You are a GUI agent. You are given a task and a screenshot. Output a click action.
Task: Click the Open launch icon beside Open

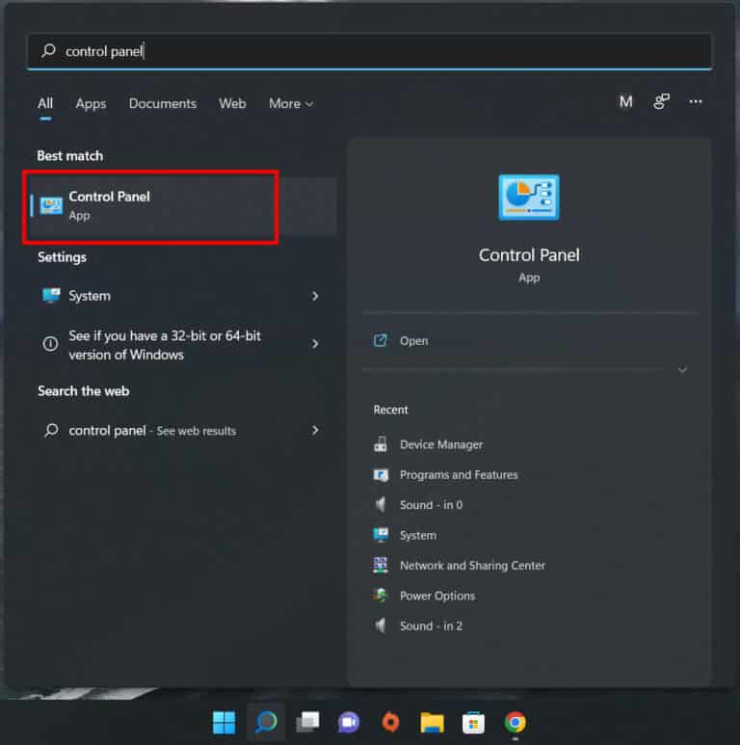pos(380,340)
